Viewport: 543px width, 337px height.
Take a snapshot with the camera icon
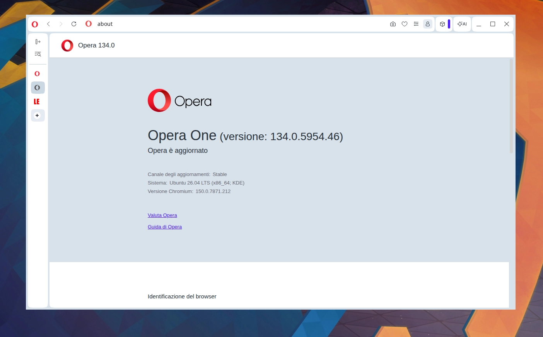[393, 24]
